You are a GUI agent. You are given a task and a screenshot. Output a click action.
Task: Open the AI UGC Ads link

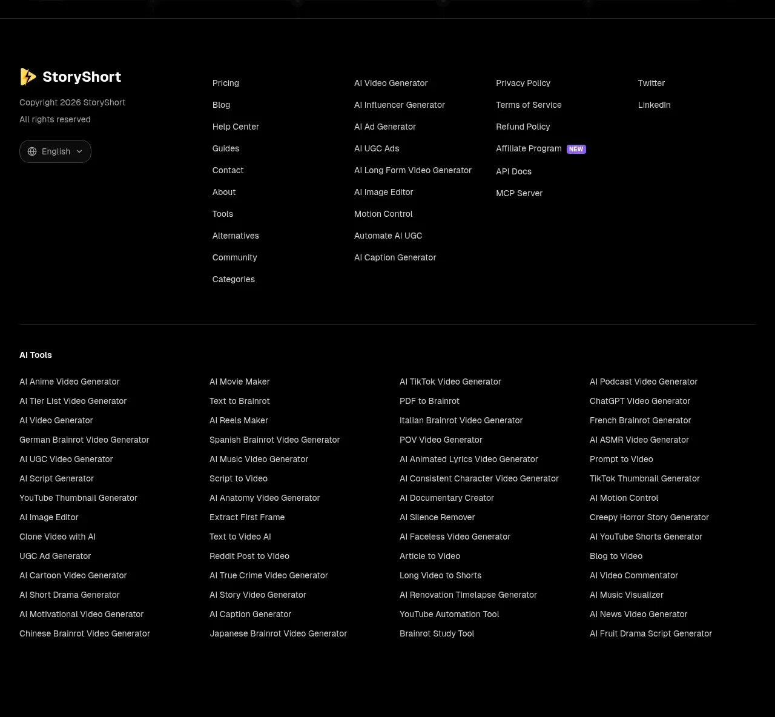(377, 148)
